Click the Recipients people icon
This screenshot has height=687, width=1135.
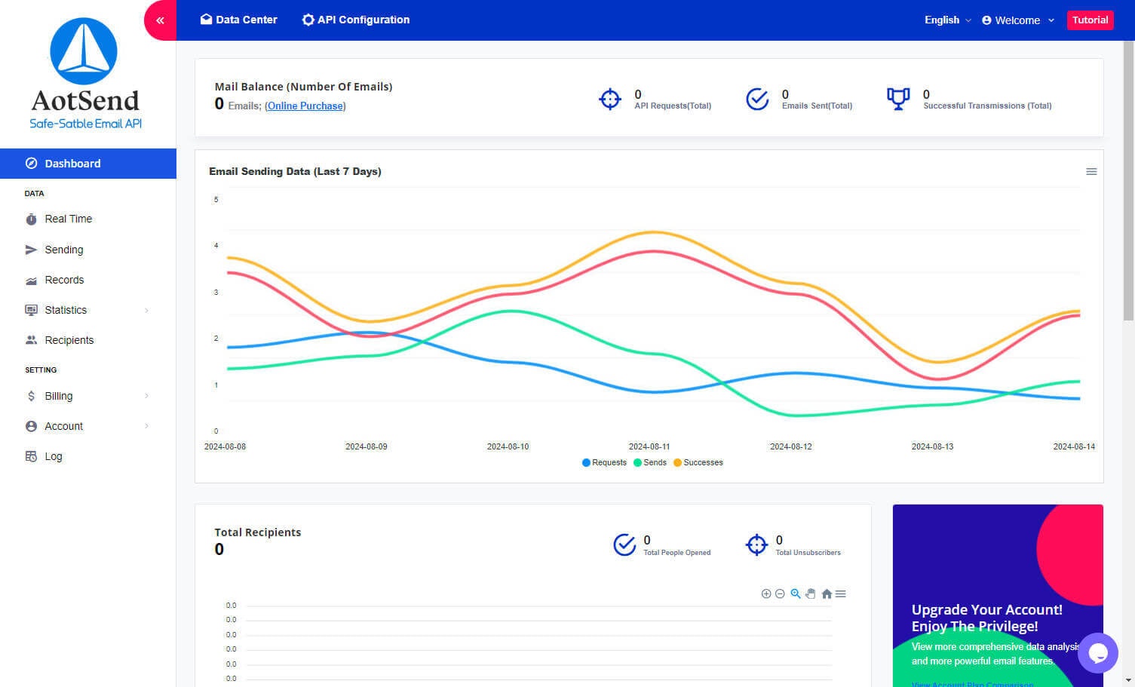coord(31,340)
